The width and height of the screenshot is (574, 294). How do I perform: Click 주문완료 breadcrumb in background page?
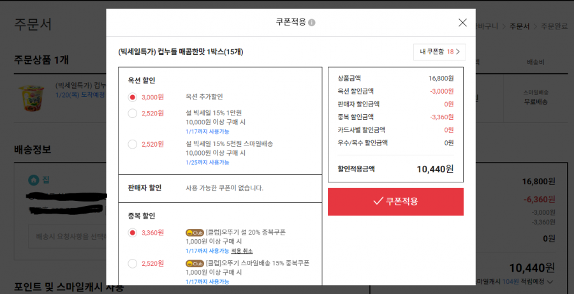coord(554,26)
